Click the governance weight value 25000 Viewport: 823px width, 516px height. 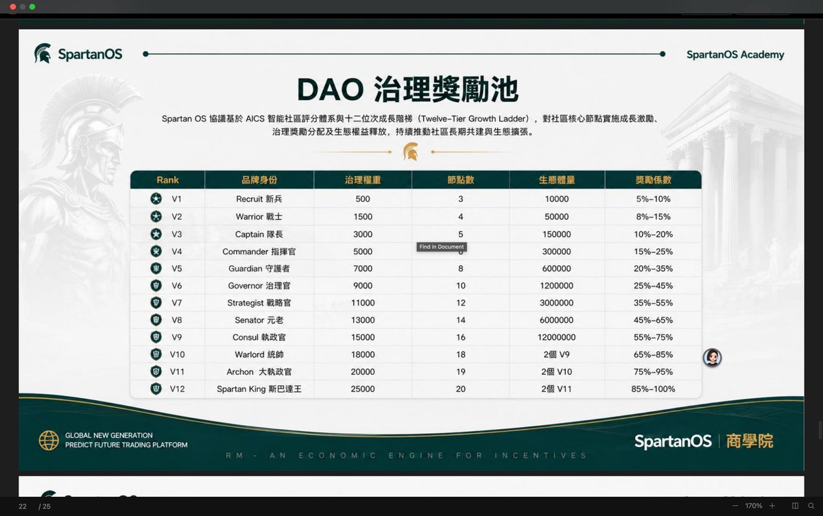pos(363,389)
